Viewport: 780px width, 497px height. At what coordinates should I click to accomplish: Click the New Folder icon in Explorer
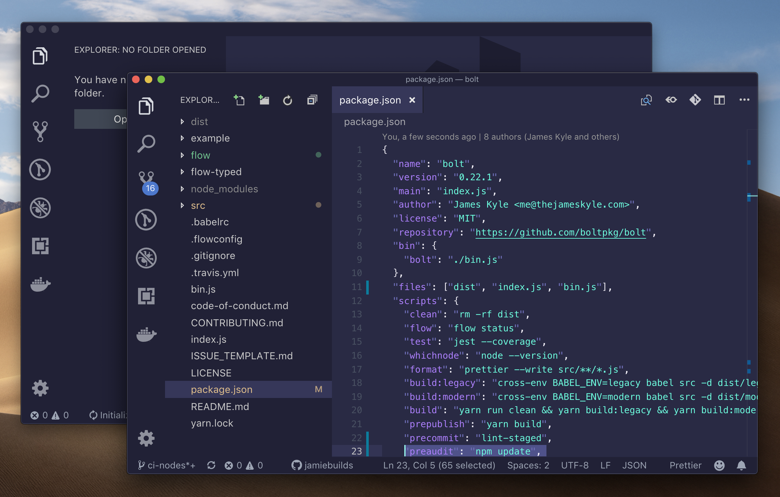[264, 100]
